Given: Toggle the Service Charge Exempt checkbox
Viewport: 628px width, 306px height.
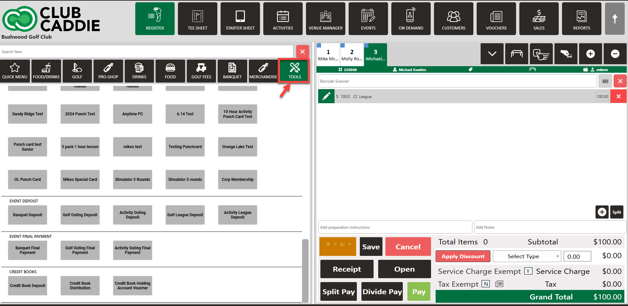Looking at the screenshot, I should point(528,271).
